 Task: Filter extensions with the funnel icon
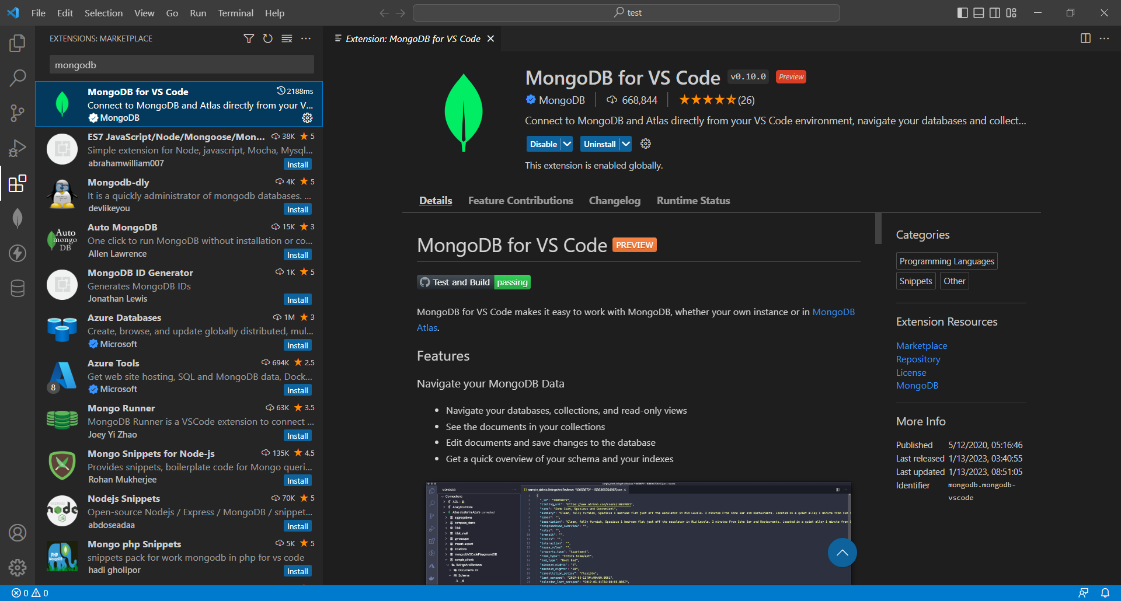pos(249,39)
